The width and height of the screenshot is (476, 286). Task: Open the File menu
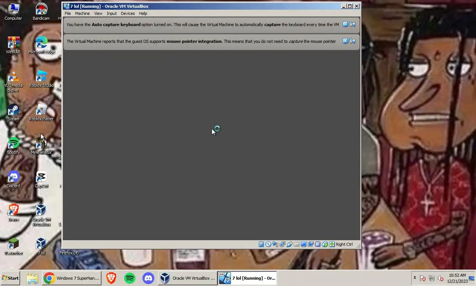(68, 13)
